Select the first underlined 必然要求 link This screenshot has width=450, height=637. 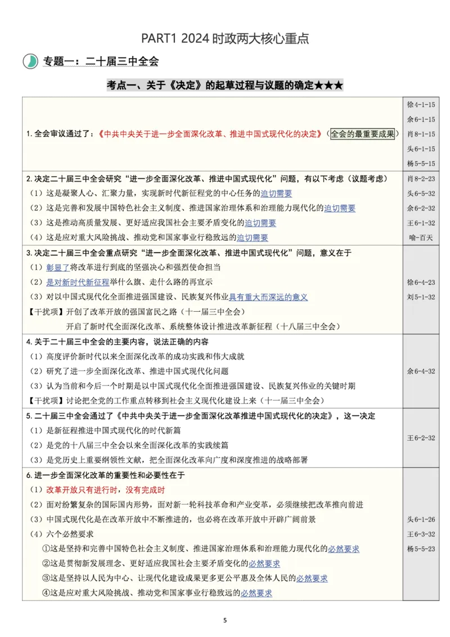(x=345, y=549)
